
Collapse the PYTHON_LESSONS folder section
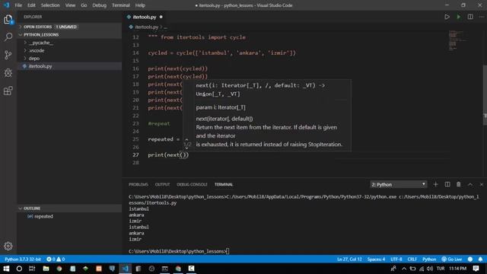coord(69,34)
